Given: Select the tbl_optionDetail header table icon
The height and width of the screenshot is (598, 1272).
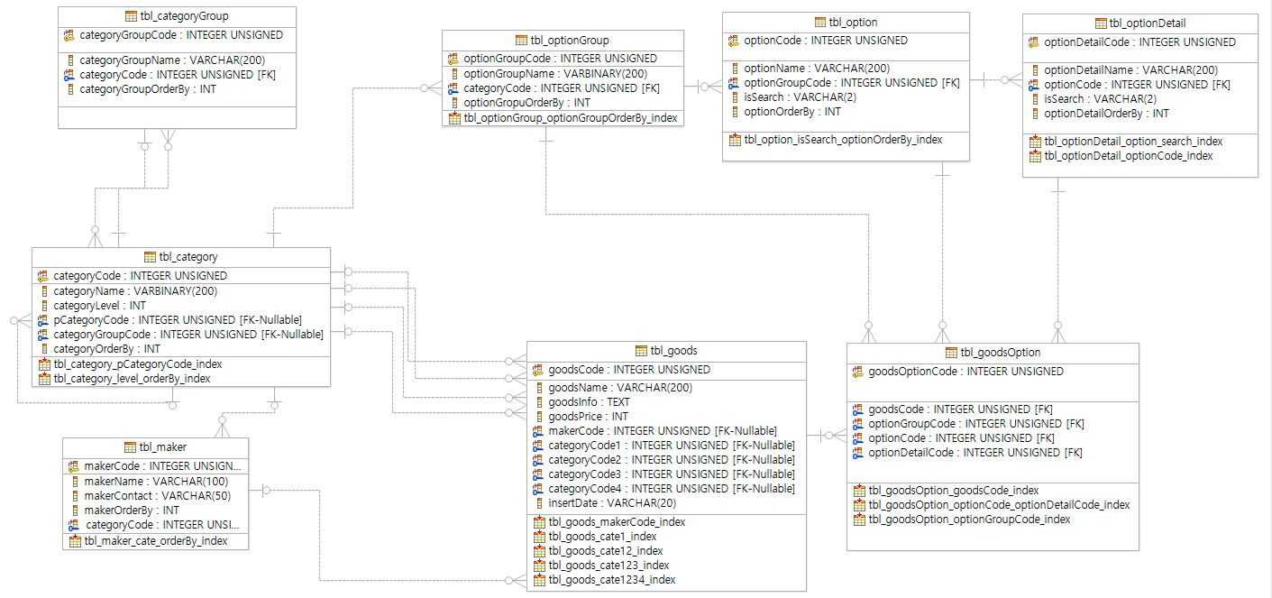Looking at the screenshot, I should pyautogui.click(x=1101, y=23).
